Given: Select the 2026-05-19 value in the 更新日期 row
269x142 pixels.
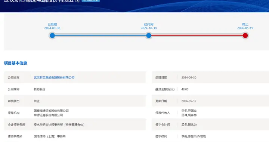Looking at the screenshot, I should point(189,101).
